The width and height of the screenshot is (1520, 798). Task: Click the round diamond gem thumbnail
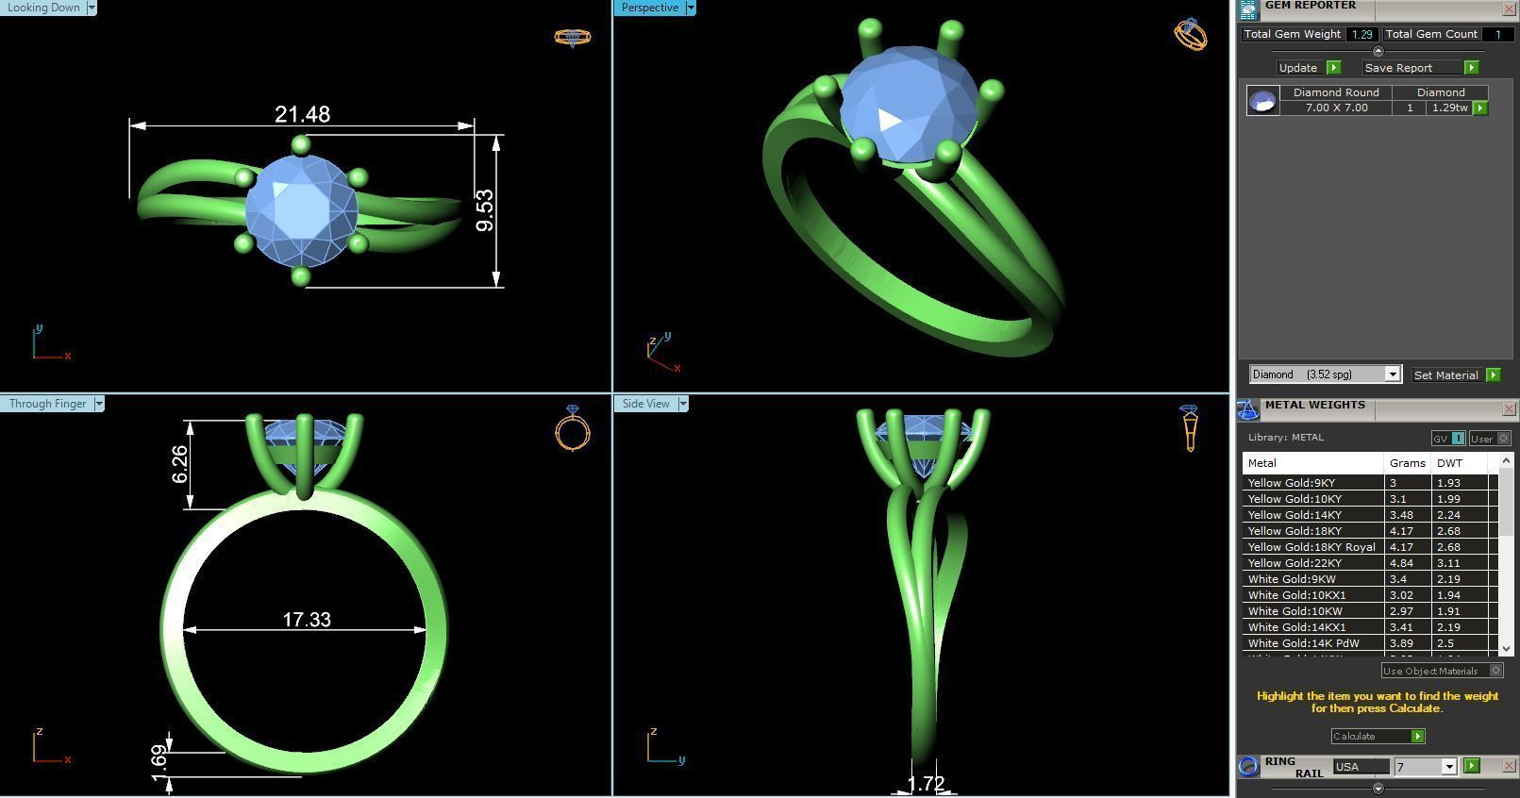pyautogui.click(x=1262, y=101)
